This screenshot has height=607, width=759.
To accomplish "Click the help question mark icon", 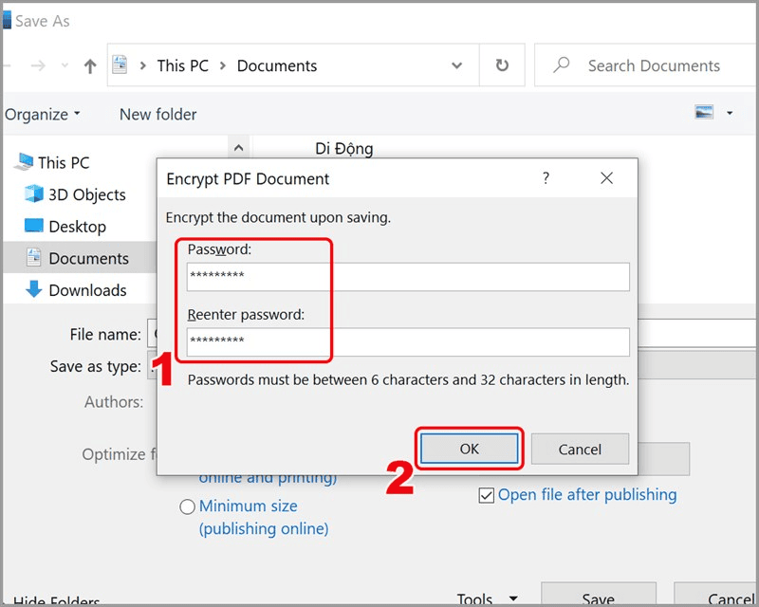I will (x=546, y=178).
